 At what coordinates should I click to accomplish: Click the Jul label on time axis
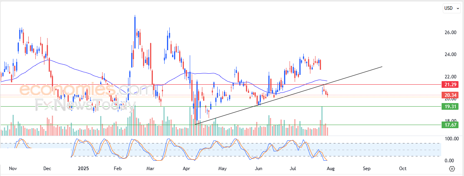pos(293,169)
